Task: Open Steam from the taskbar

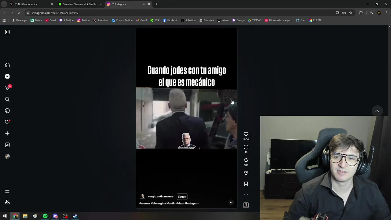Action: (x=75, y=216)
